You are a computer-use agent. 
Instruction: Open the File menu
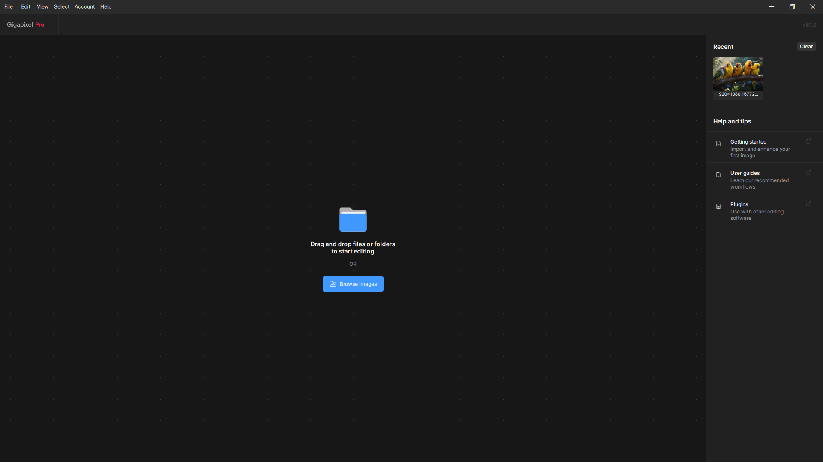(x=9, y=6)
